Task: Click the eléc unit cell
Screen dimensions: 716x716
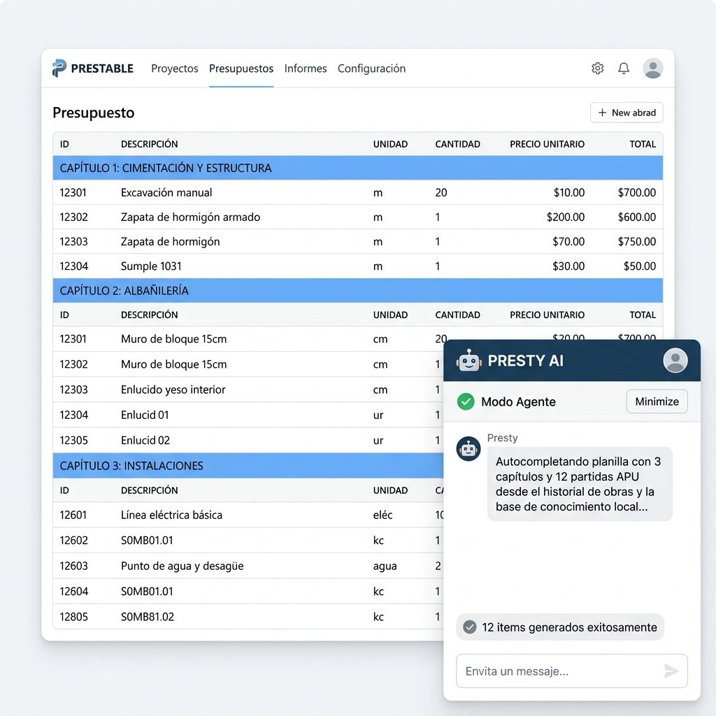Action: pyautogui.click(x=382, y=515)
